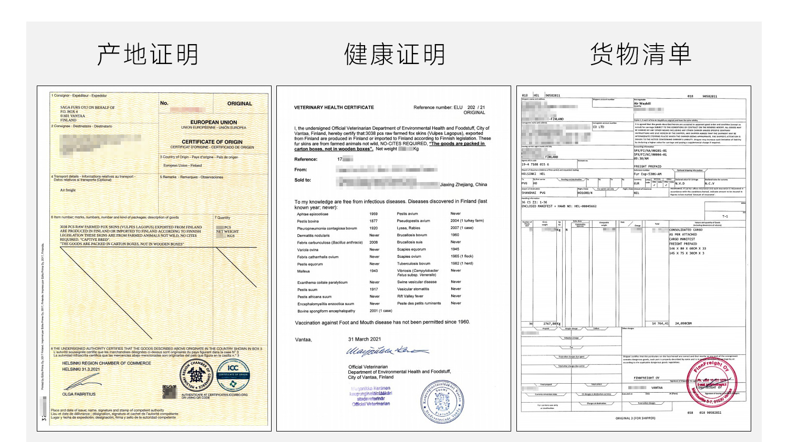
Task: Click the Foot and Mouth vaccination statement
Action: (382, 322)
